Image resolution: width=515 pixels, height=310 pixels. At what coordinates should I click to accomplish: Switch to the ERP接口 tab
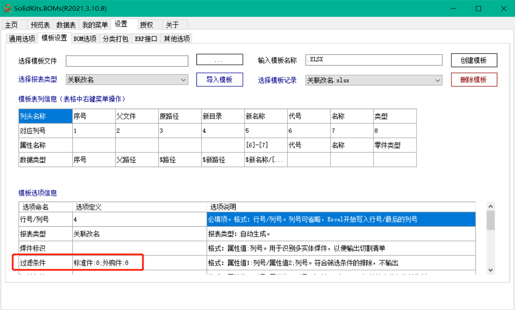[145, 38]
